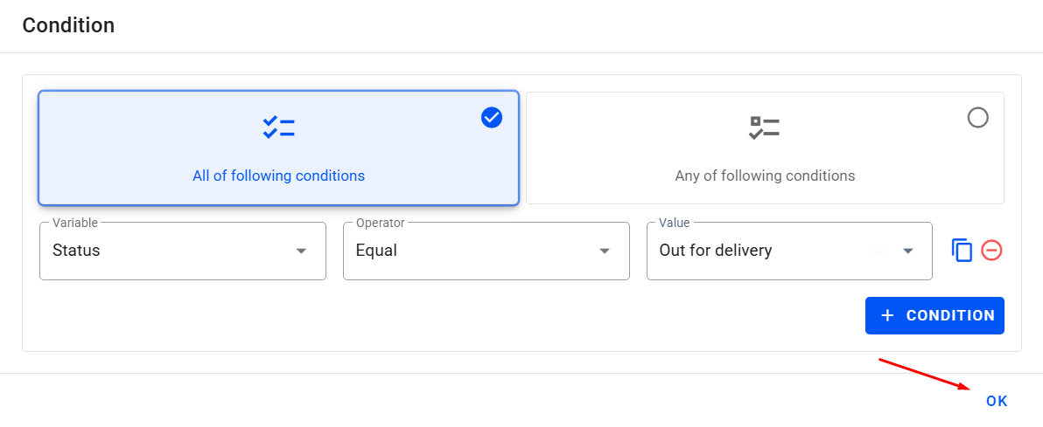Duplicate the condition row with the copy icon
This screenshot has width=1043, height=427.
pyautogui.click(x=962, y=251)
